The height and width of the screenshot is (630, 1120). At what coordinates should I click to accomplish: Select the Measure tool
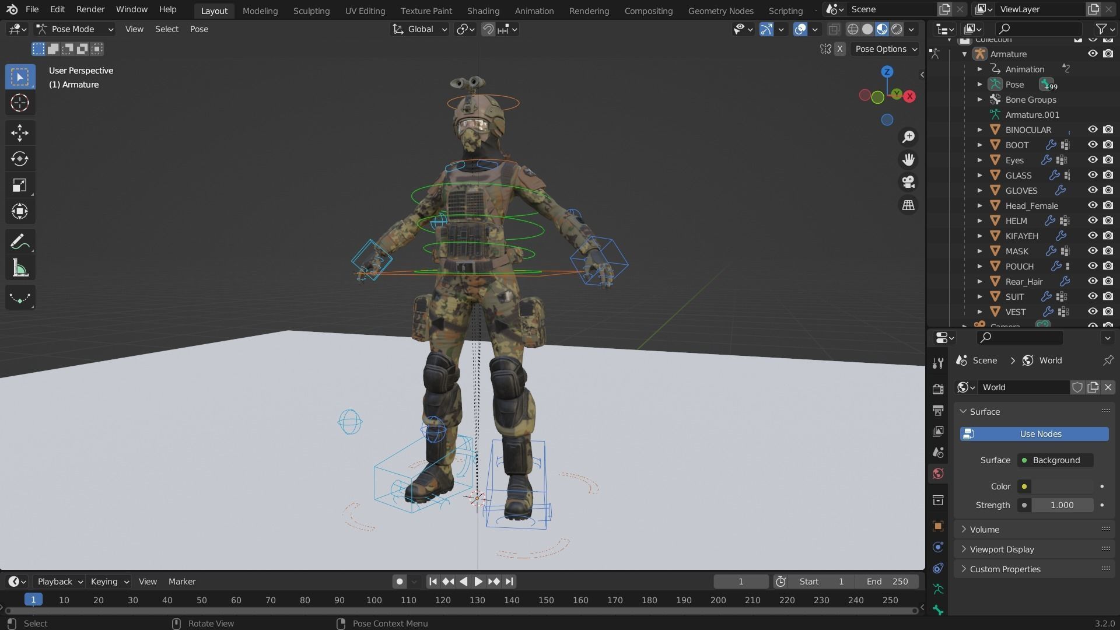tap(20, 268)
